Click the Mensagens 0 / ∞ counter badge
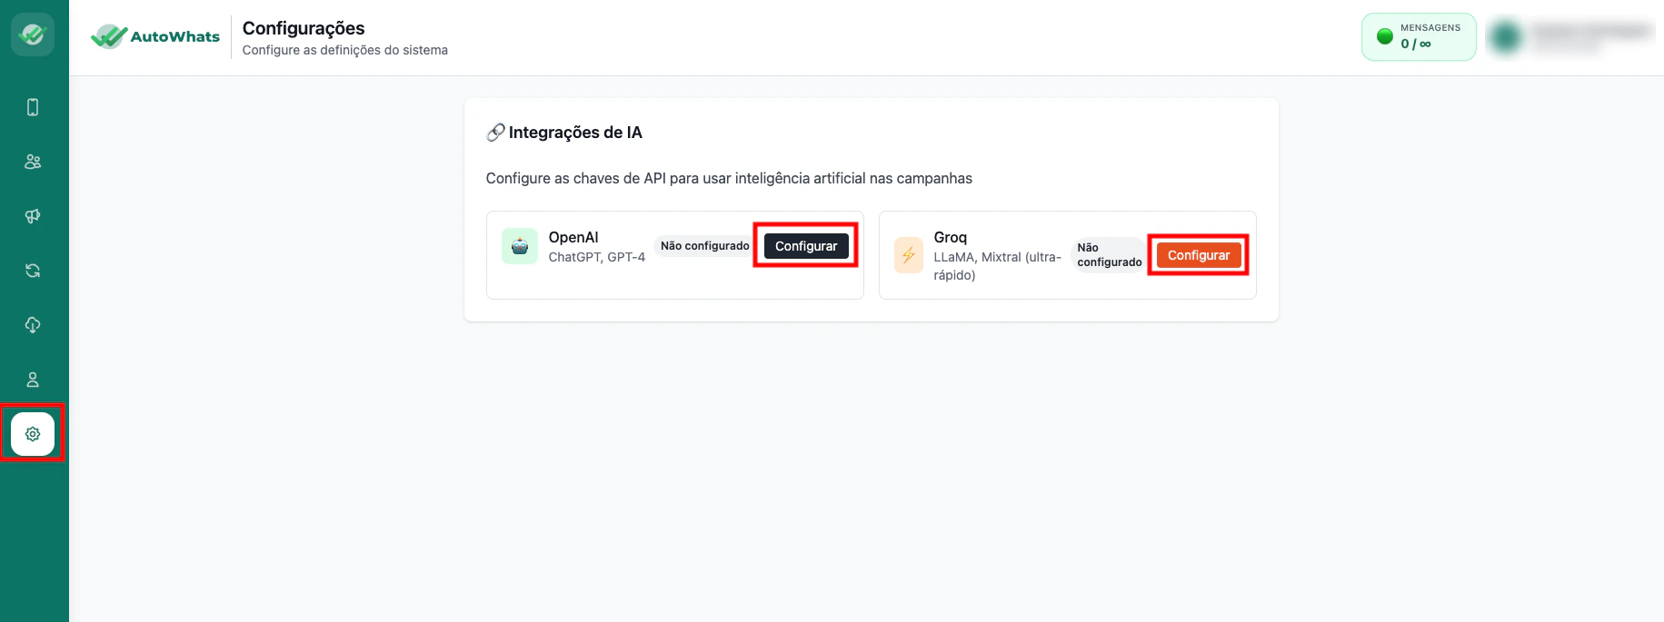This screenshot has width=1664, height=622. (1419, 36)
